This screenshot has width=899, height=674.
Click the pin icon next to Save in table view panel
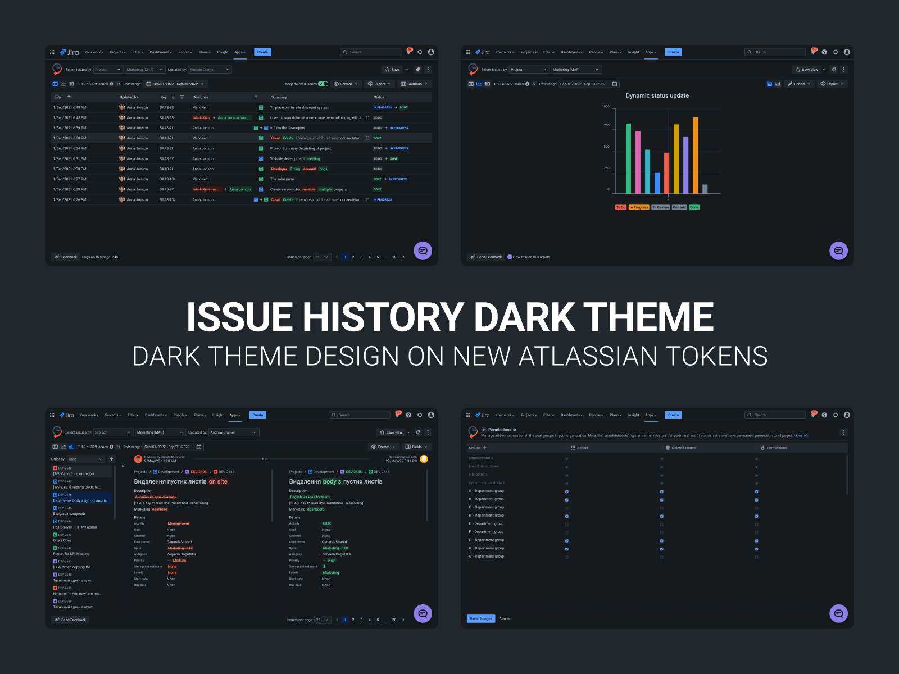tap(417, 70)
